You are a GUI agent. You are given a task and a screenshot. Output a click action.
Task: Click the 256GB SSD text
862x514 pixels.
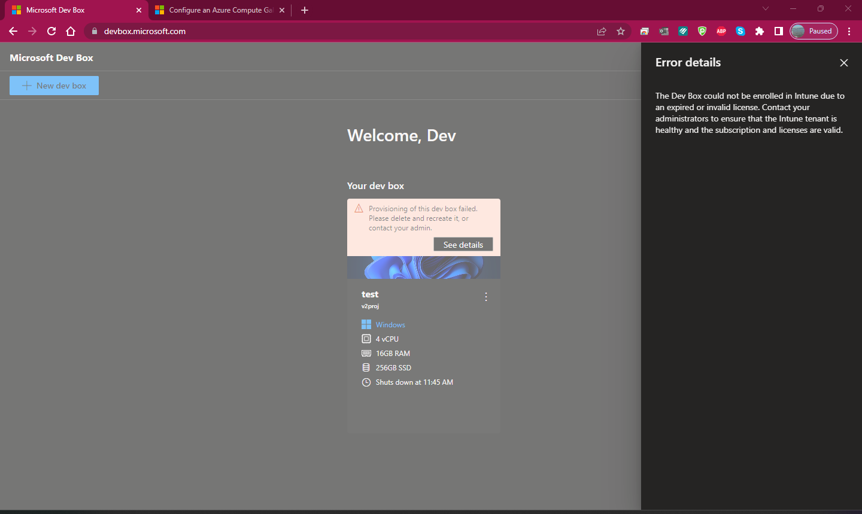click(x=393, y=368)
